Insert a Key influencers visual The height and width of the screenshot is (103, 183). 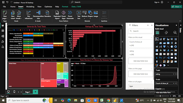pyautogui.click(x=29, y=15)
